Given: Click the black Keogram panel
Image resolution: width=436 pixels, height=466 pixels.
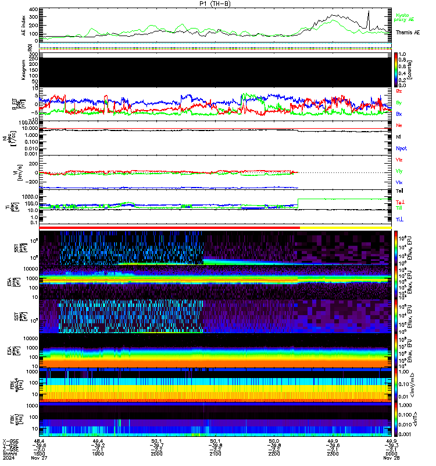Looking at the screenshot, I should coord(215,72).
